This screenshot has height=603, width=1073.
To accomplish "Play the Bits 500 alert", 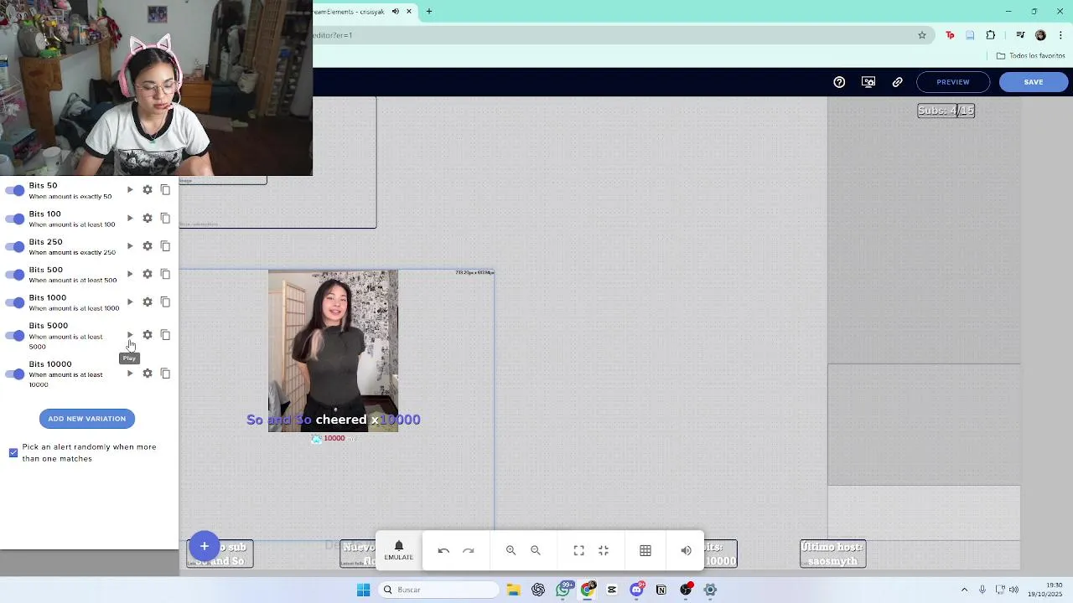I will (130, 274).
